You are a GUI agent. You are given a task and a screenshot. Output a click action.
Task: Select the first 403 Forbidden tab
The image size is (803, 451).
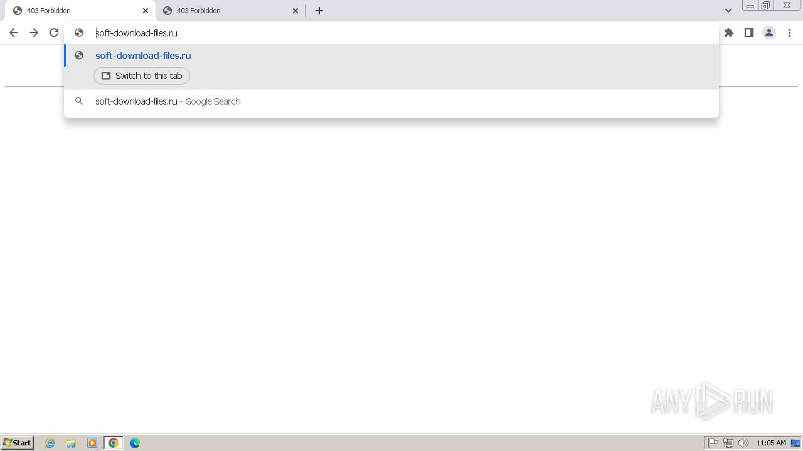point(80,11)
